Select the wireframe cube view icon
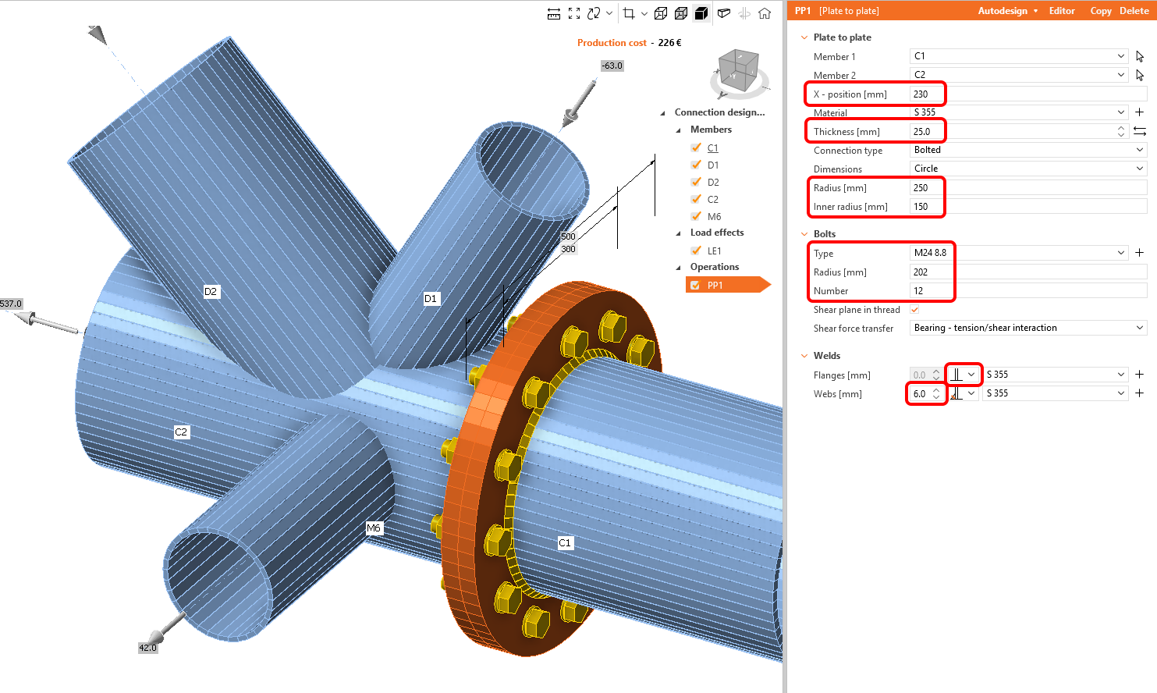The width and height of the screenshot is (1157, 693). pyautogui.click(x=661, y=13)
